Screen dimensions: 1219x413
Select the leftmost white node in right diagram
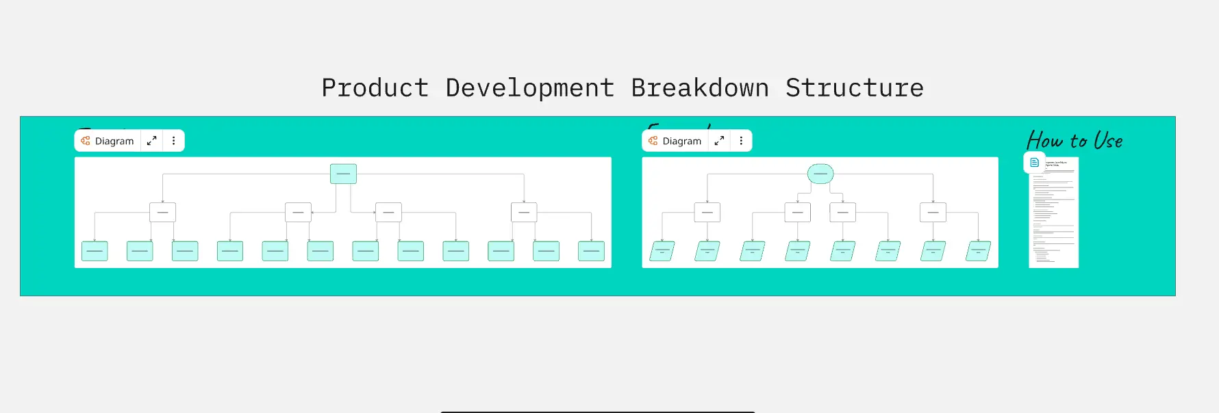pos(707,213)
